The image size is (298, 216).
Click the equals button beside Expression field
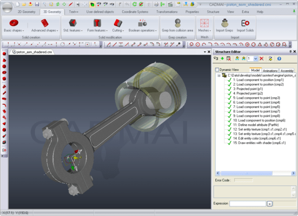pos(269,204)
